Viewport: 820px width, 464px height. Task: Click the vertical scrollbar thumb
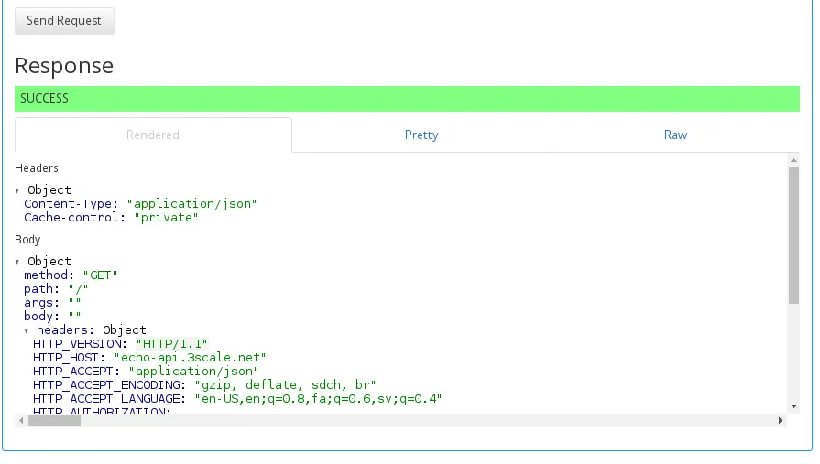coord(793,234)
